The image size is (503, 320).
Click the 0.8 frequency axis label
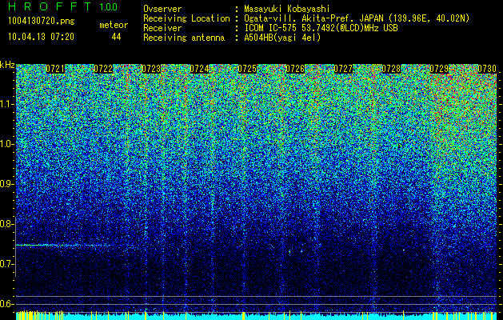point(6,224)
